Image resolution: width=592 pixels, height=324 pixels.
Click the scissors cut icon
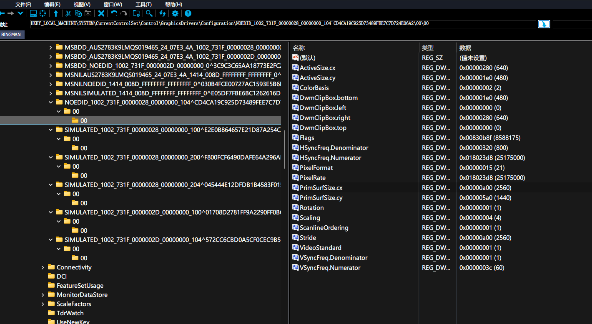[68, 14]
